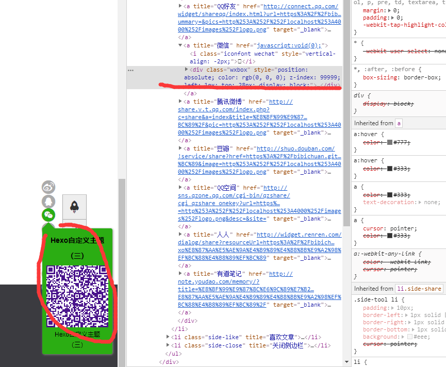Screen dimensions: 446x367
Task: Select the QQ空间 anchor element
Action: (211, 188)
